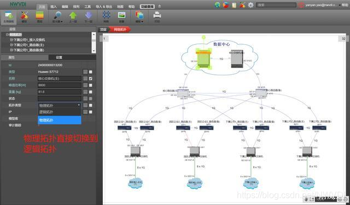The width and height of the screenshot is (350, 205).
Task: Toggle checkbox in the 重量 [kg] row
Action: click(90, 92)
